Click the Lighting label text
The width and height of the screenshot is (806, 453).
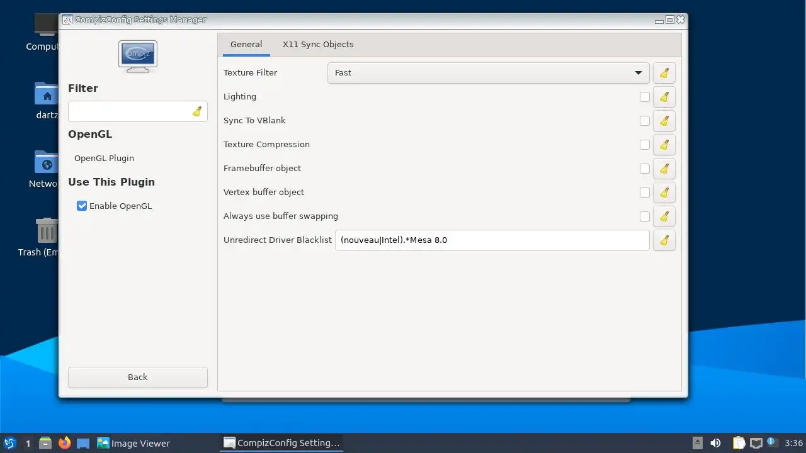coord(240,96)
